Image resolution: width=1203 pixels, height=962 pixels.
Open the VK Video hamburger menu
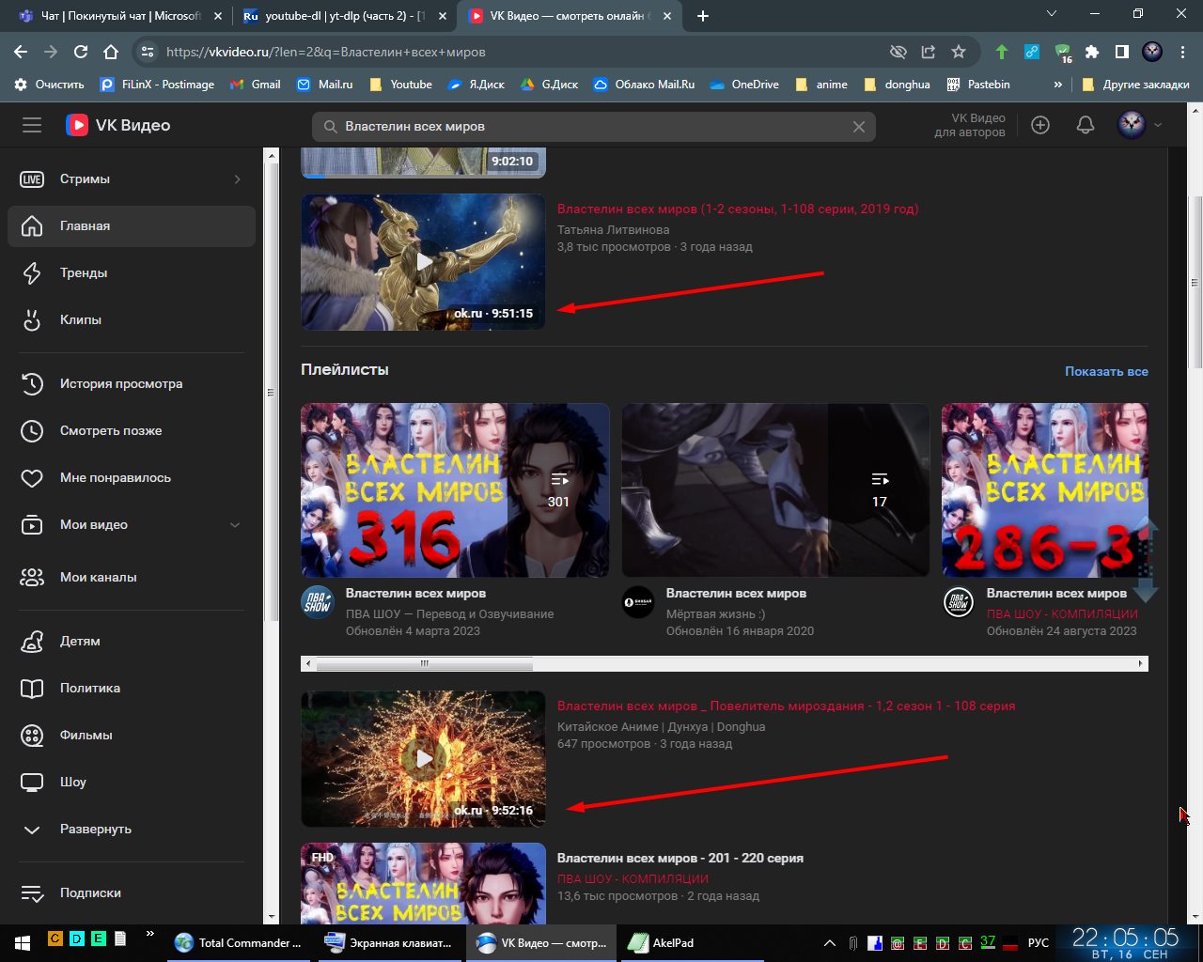(32, 125)
